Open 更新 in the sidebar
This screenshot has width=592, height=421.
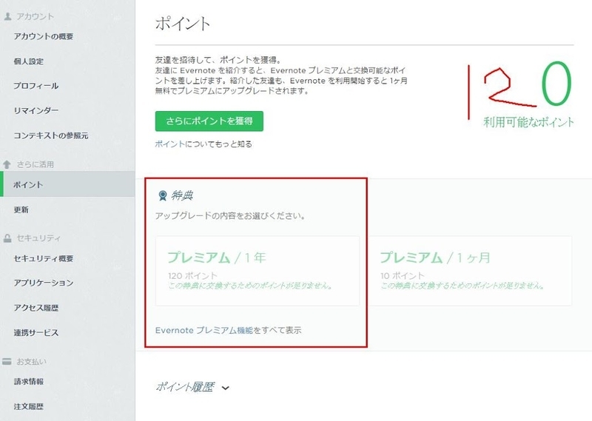(x=21, y=209)
